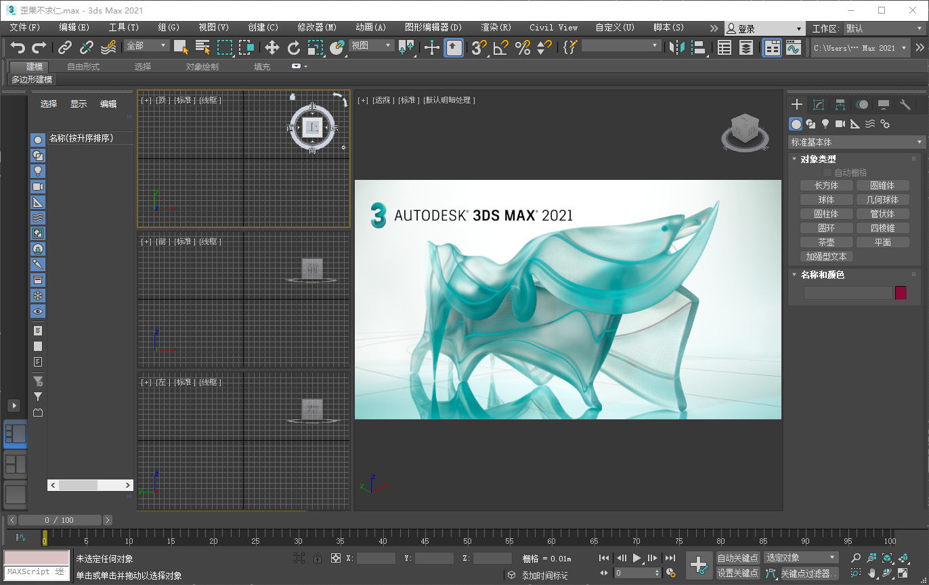Screen dimensions: 929x585
Task: Switch to the 自由形式 ribbon tab
Action: (x=83, y=66)
